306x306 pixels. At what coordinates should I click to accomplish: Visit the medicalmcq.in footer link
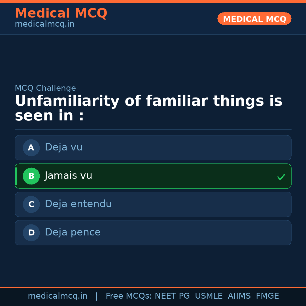click(x=58, y=296)
